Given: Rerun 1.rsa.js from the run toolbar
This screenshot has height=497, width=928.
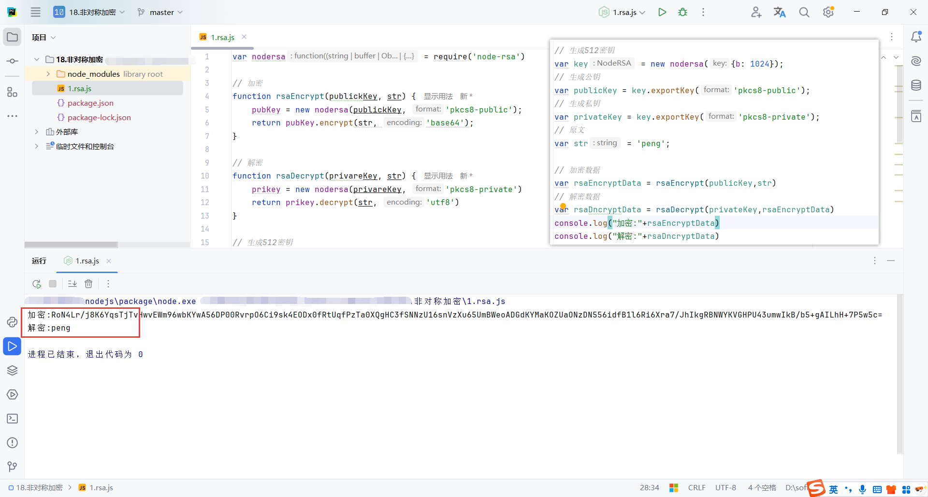Looking at the screenshot, I should click(x=37, y=284).
